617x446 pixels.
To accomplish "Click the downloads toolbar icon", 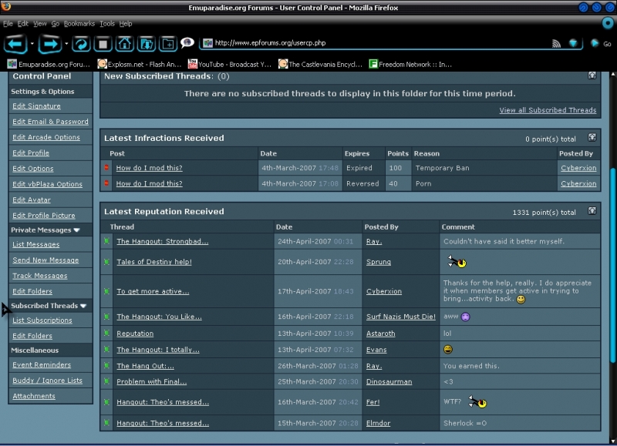I will [x=147, y=44].
